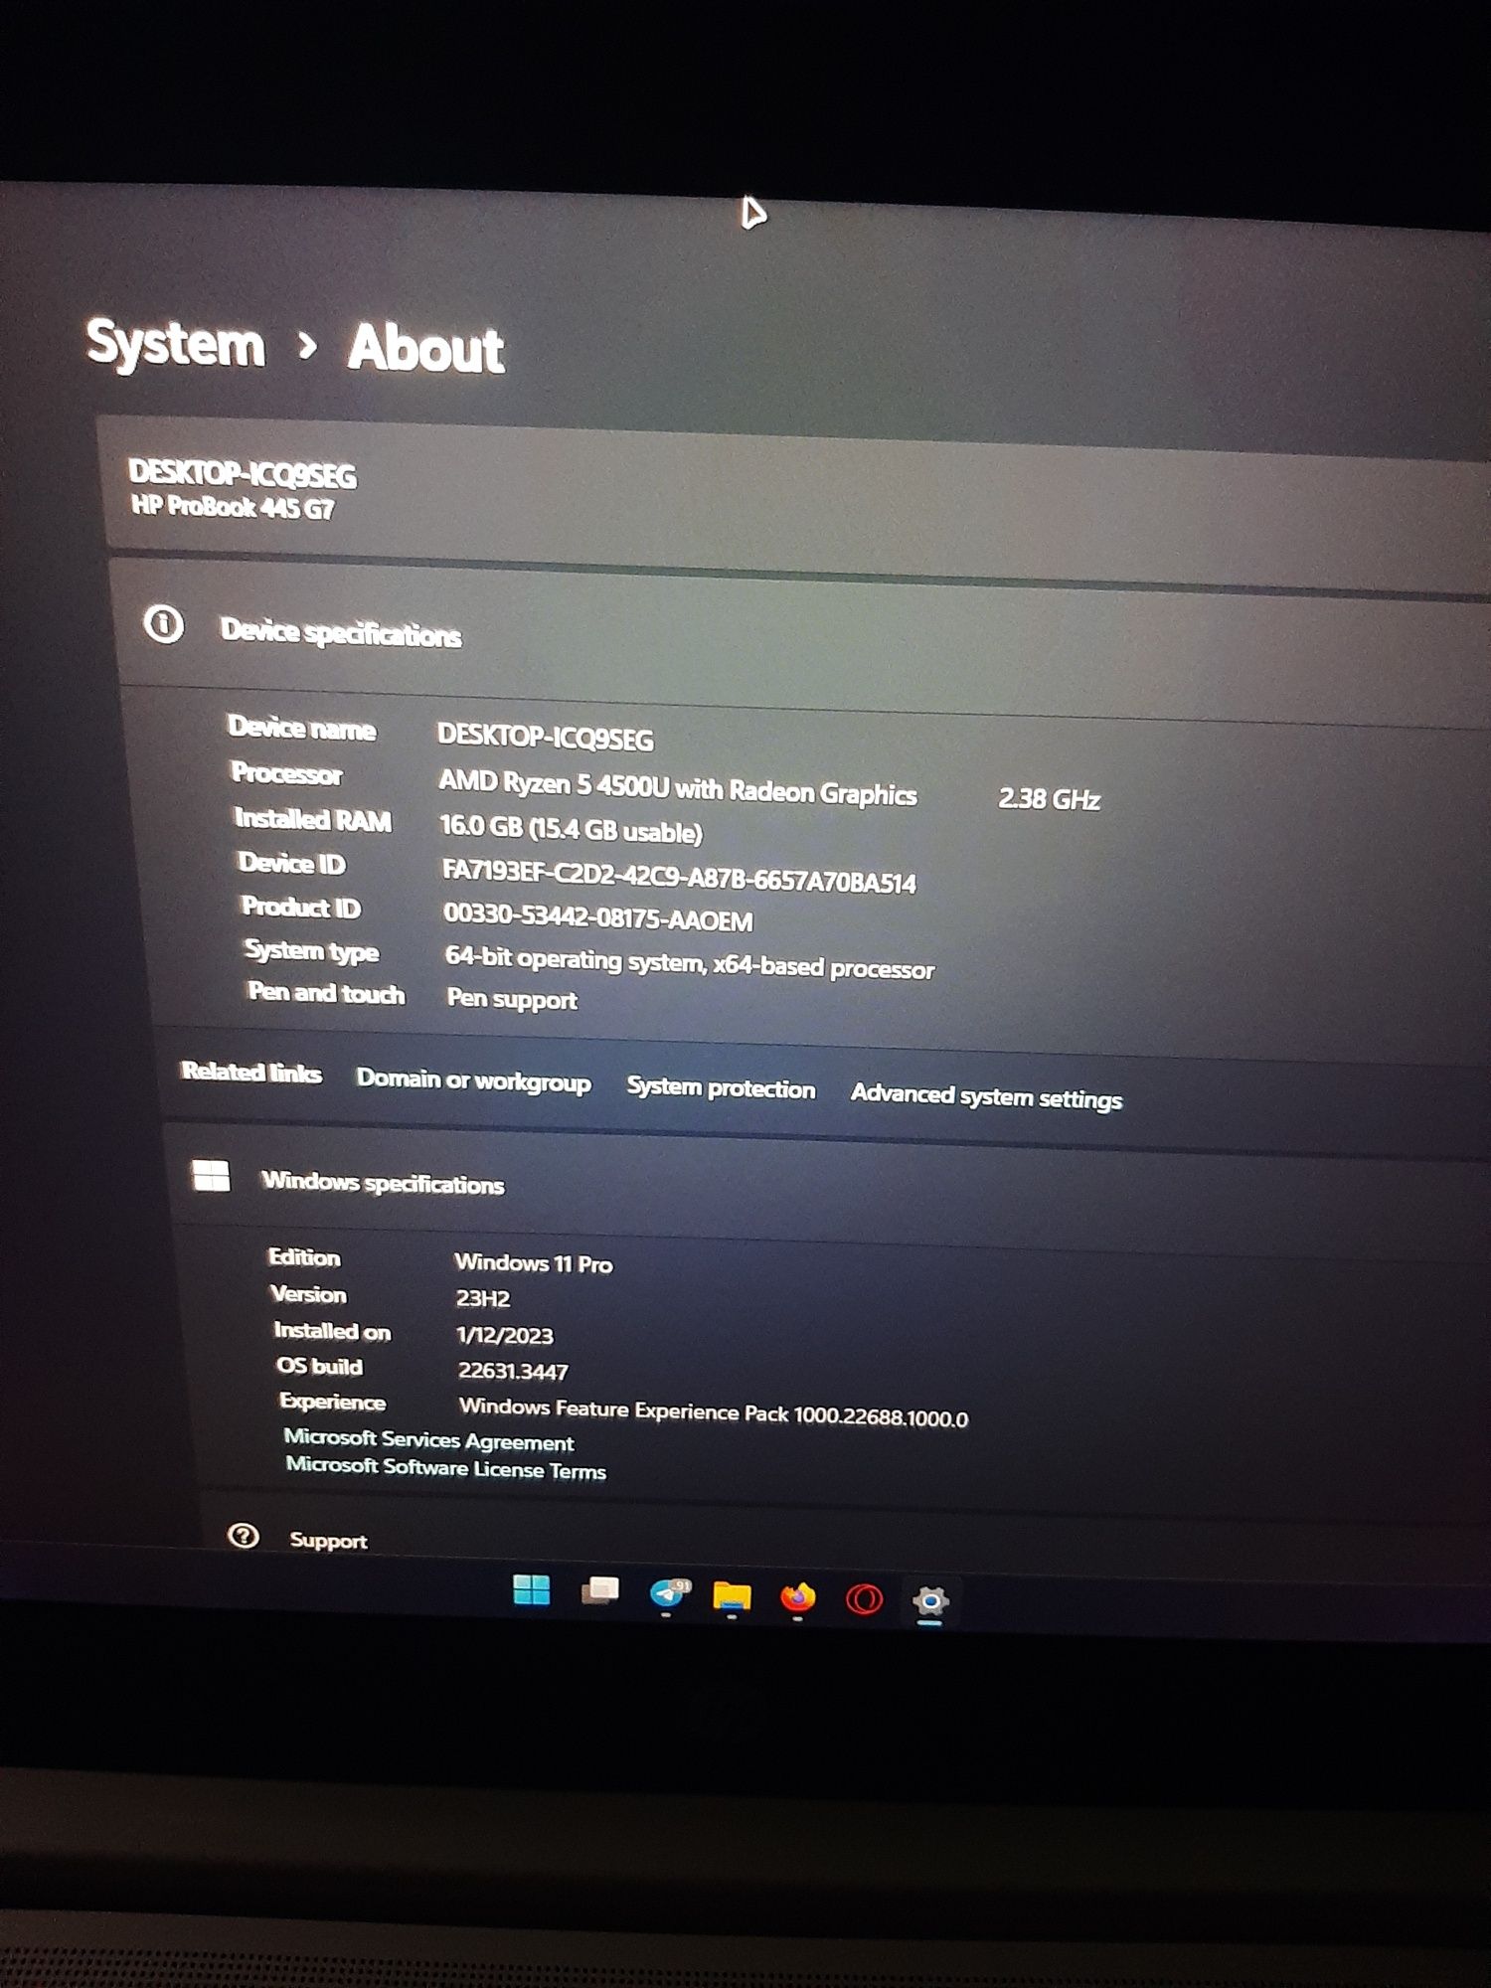Go back to System breadcrumb
This screenshot has height=1988, width=1491.
176,344
